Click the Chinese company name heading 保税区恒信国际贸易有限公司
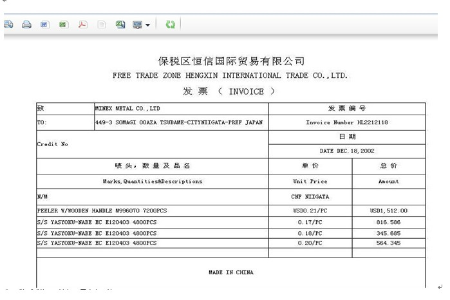 click(231, 61)
